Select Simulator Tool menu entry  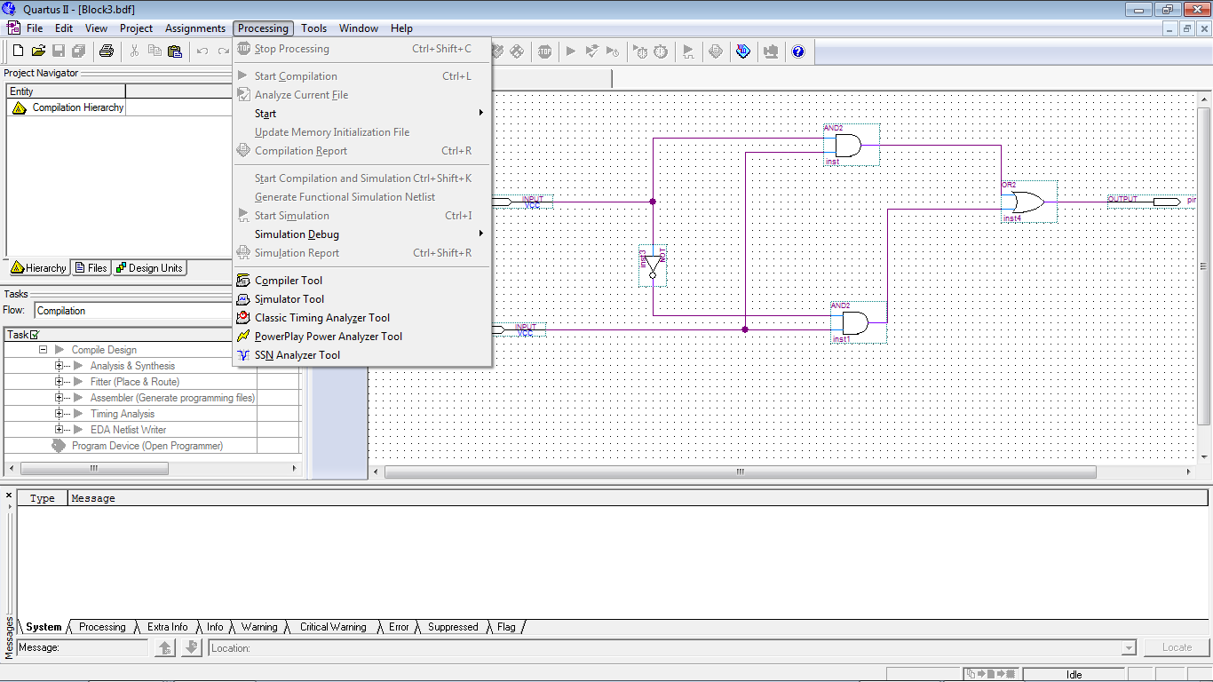pyautogui.click(x=289, y=299)
